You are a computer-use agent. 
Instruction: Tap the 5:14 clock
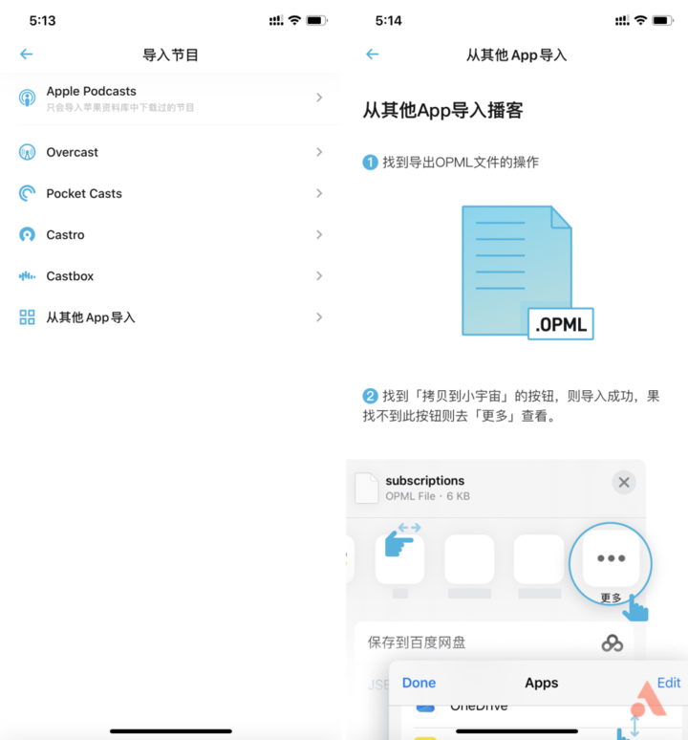(x=389, y=21)
